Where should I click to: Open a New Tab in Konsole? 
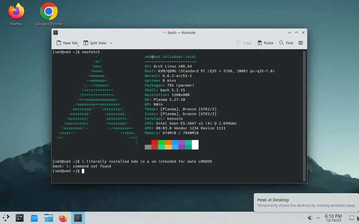pos(67,43)
